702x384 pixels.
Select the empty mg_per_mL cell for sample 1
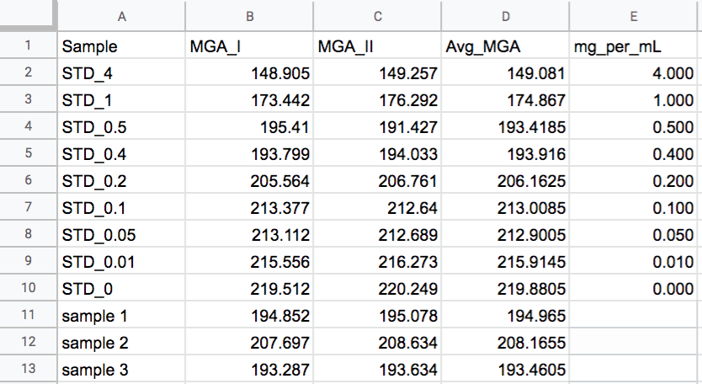click(x=635, y=316)
